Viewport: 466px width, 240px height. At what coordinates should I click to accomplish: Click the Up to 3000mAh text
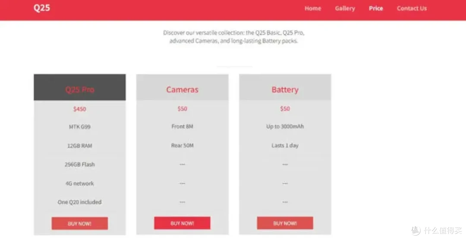285,126
